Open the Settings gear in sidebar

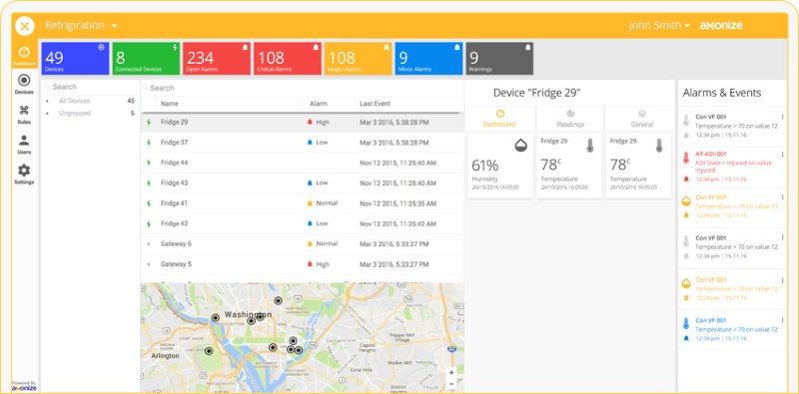tap(24, 175)
